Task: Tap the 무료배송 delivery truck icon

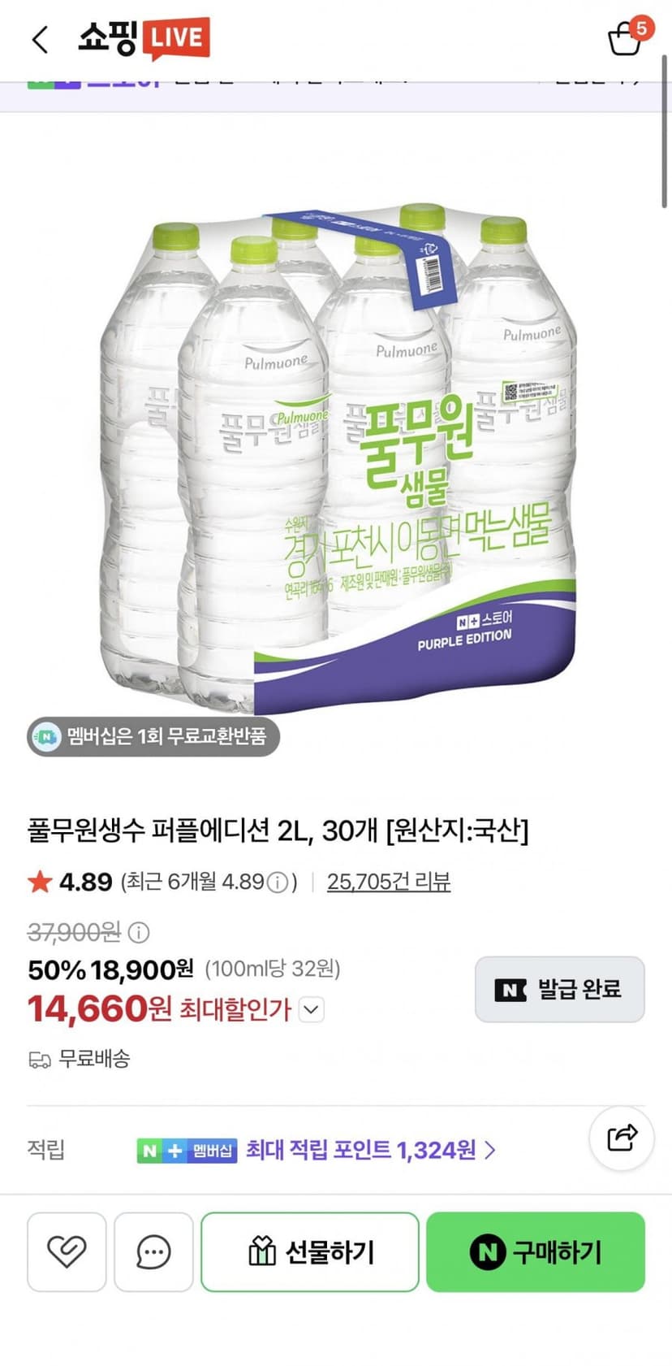Action: (40, 1060)
